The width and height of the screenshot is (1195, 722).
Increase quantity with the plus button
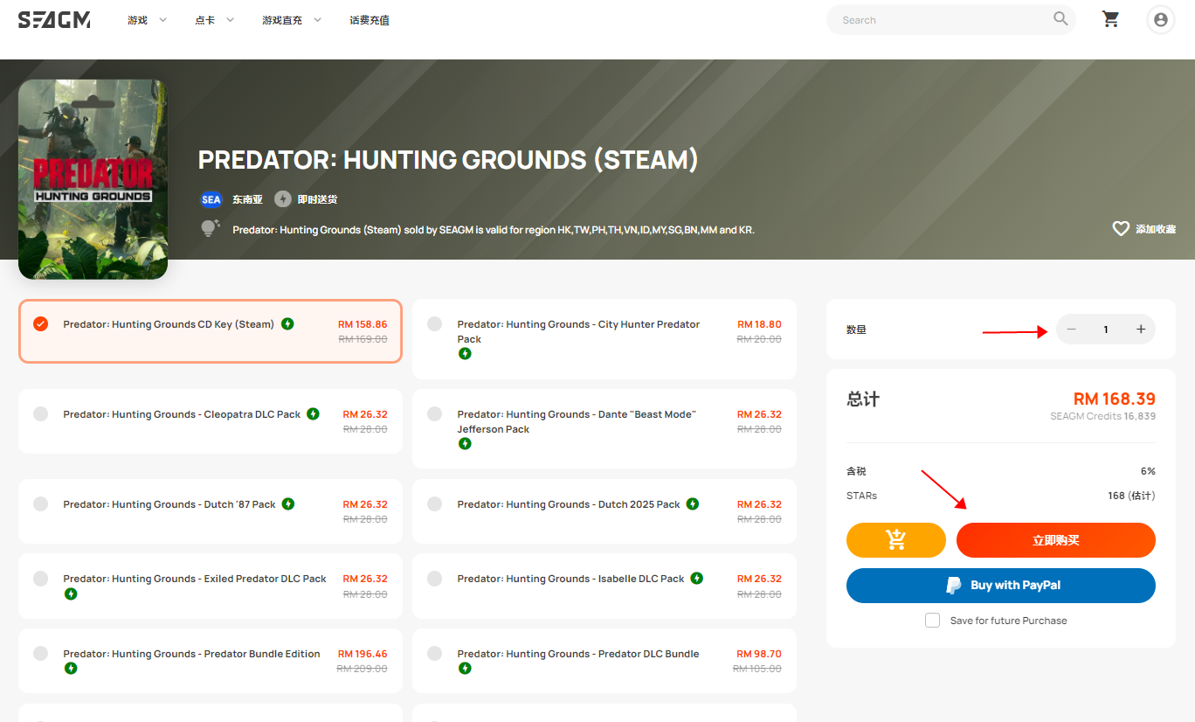1141,330
